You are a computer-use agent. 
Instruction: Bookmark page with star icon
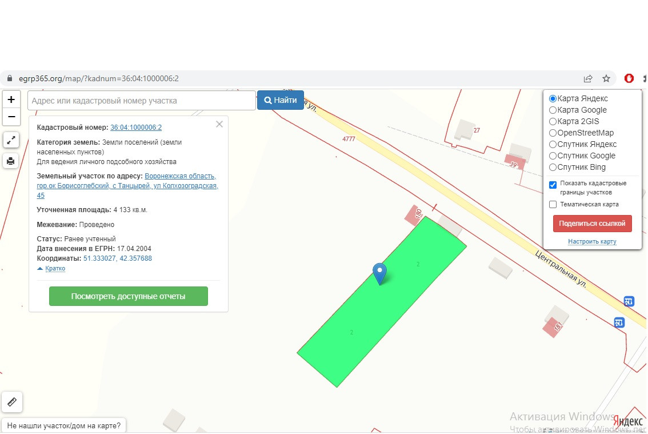click(606, 78)
